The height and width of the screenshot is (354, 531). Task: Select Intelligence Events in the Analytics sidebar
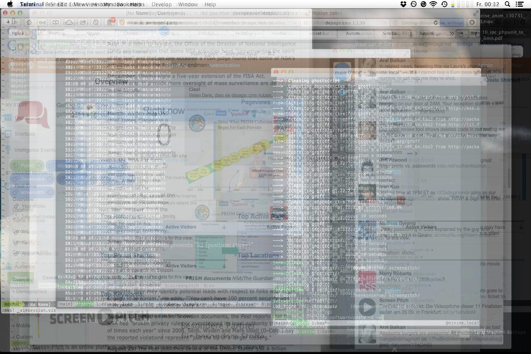coord(35,150)
